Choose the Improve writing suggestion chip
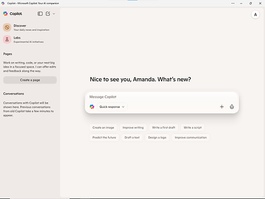 [133, 127]
